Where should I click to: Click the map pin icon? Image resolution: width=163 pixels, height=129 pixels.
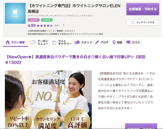point(114,42)
